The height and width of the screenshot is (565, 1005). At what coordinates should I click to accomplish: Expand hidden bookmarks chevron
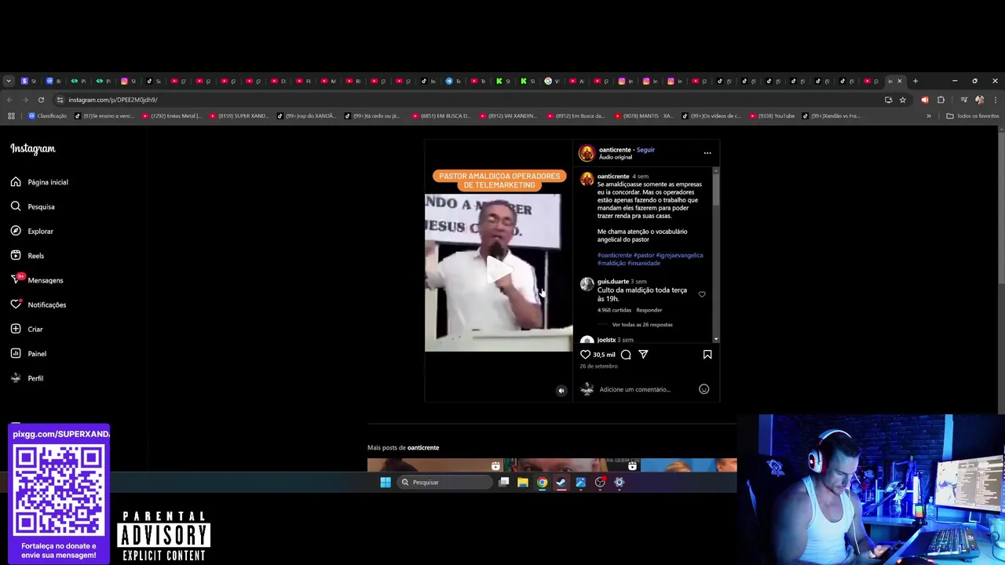point(929,116)
